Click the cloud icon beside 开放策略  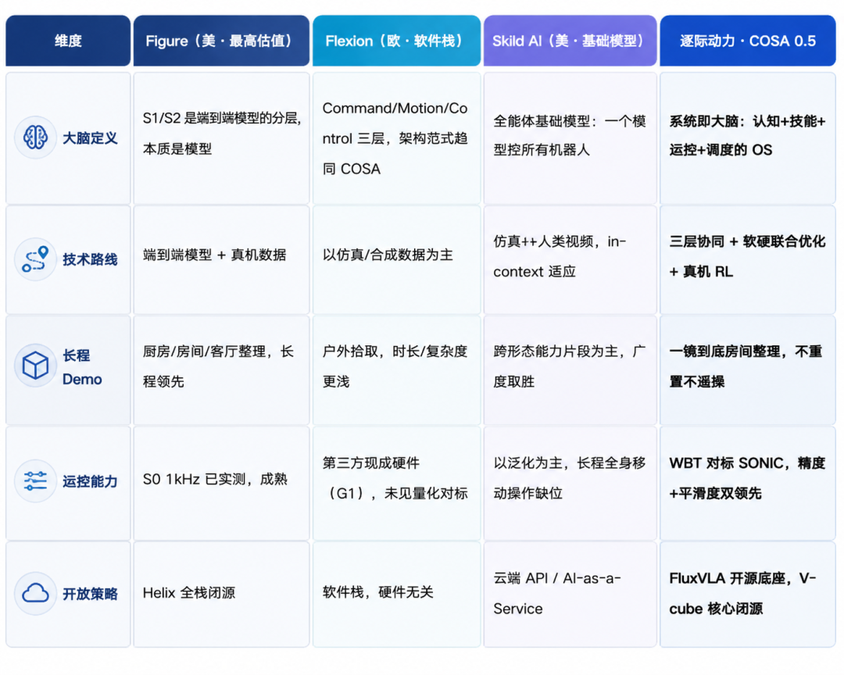(x=35, y=593)
